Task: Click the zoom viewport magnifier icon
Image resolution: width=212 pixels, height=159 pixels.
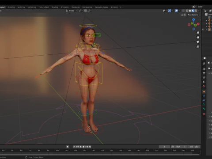Action: pyautogui.click(x=198, y=33)
